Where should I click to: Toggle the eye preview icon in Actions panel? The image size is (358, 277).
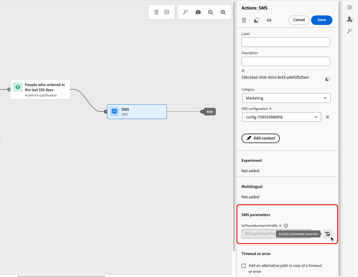(x=269, y=20)
